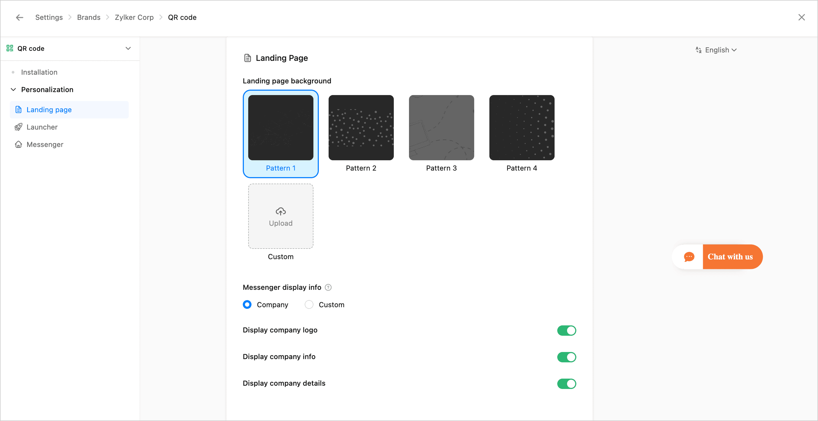
Task: Open the English language dropdown
Action: (x=720, y=50)
